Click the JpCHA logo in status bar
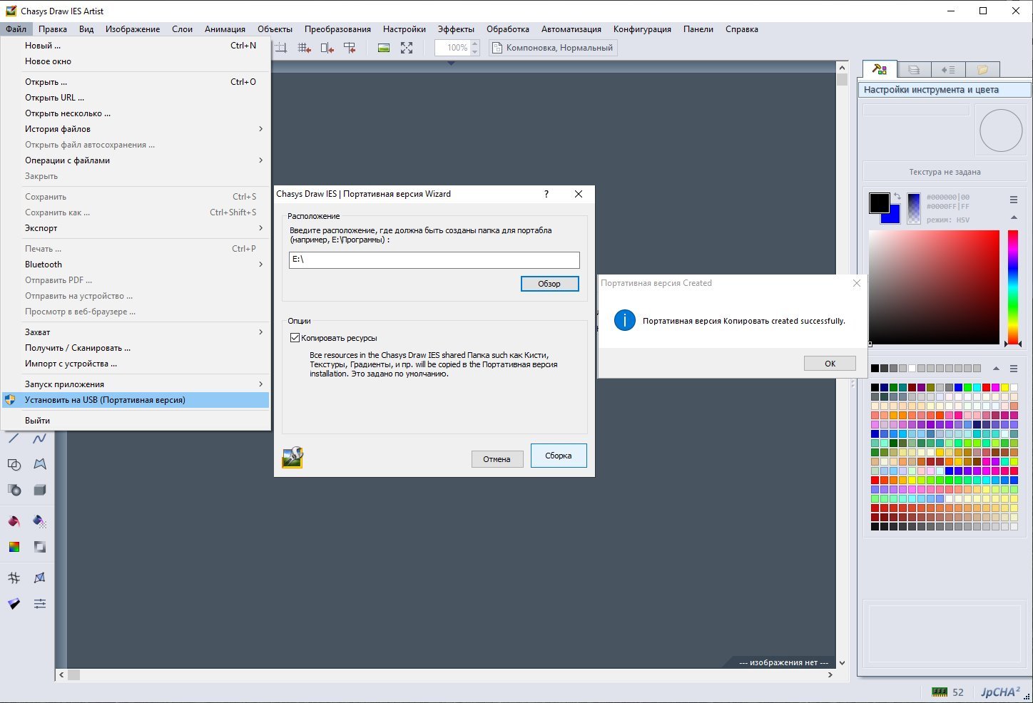This screenshot has width=1033, height=703. 1000,692
